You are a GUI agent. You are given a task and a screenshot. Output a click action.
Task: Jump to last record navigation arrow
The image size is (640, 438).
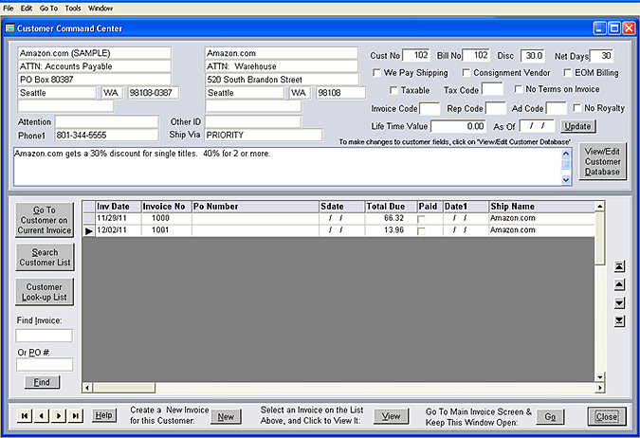(76, 416)
